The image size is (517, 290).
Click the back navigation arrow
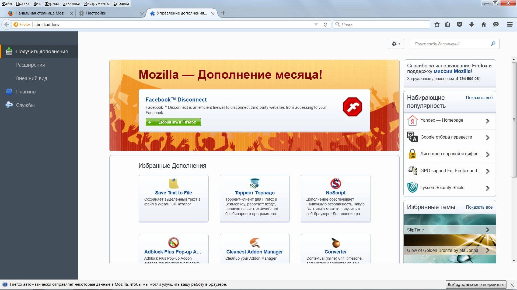coord(7,24)
